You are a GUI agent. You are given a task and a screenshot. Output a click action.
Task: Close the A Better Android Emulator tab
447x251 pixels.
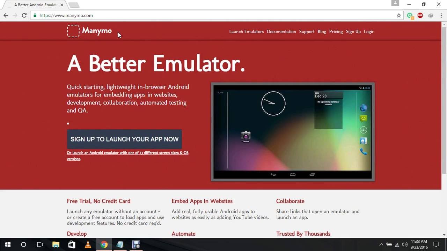click(62, 5)
